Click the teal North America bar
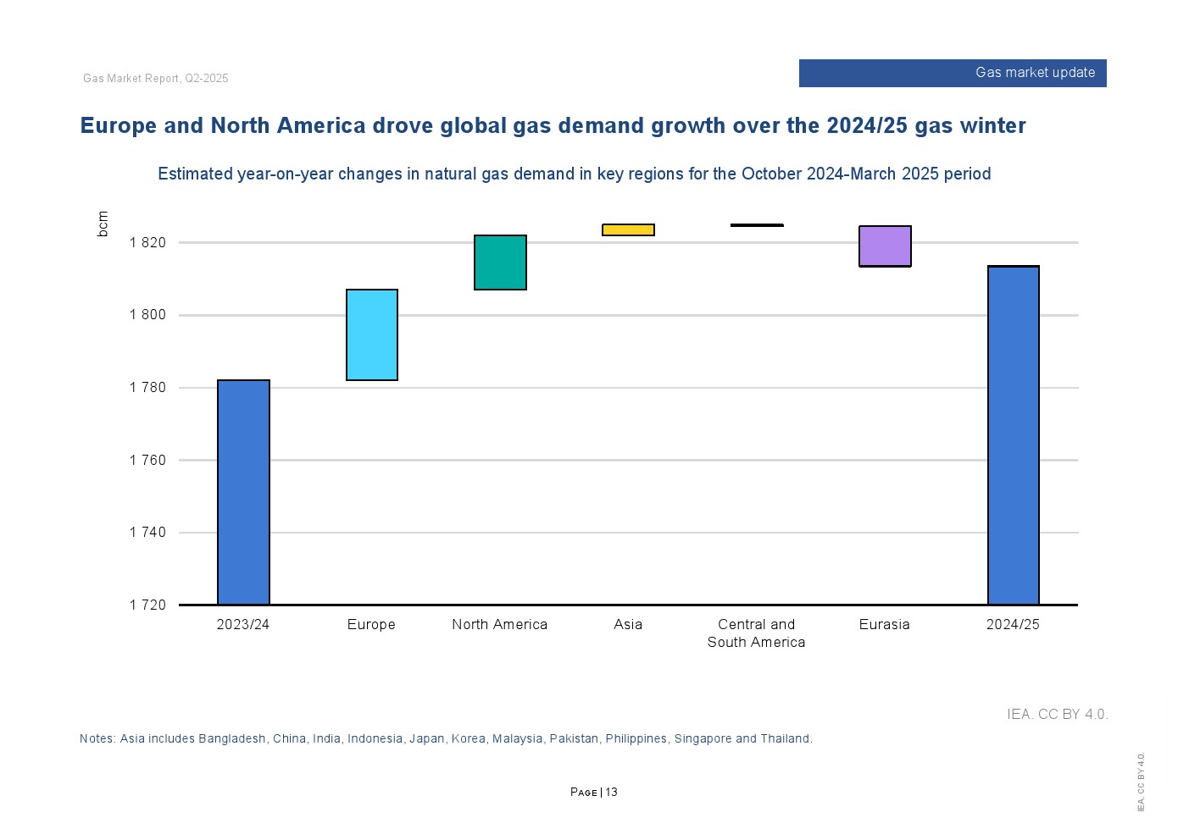Viewport: 1189px width, 840px height. click(500, 262)
